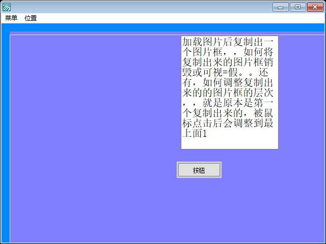Click the first text line starting 加载图片后复制出

[x=229, y=42]
